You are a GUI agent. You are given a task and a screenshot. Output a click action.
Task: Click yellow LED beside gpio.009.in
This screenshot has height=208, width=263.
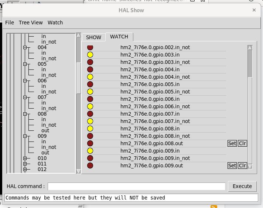pyautogui.click(x=90, y=151)
